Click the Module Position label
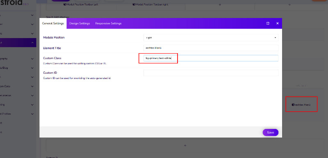The image size is (328, 158). point(54,38)
